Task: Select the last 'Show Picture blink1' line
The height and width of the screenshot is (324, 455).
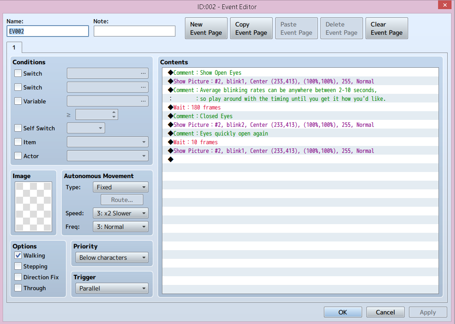Action: (300, 151)
